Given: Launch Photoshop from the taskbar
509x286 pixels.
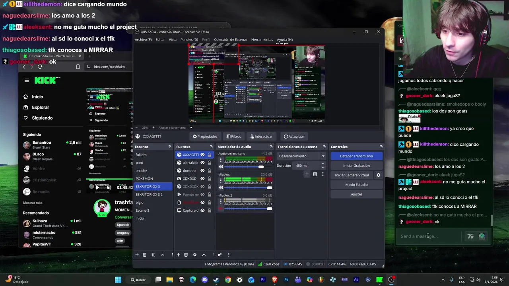Looking at the screenshot, I should click(286, 280).
